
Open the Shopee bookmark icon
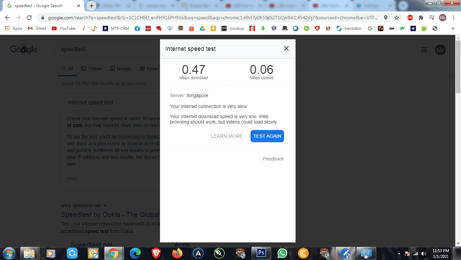point(192,28)
